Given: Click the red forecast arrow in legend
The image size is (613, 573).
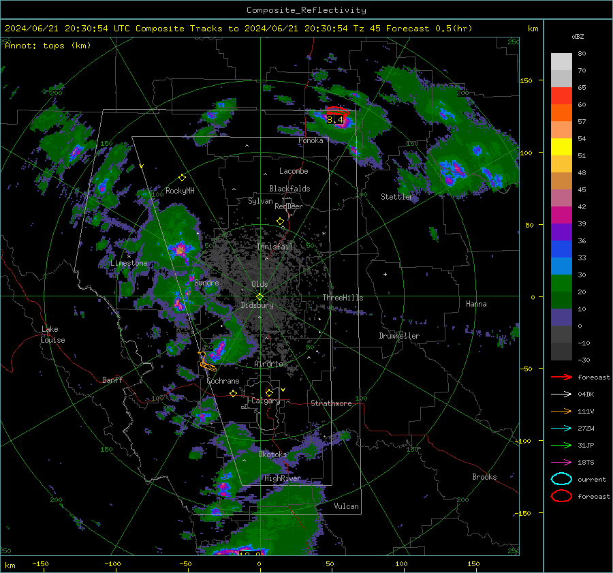Looking at the screenshot, I should (x=561, y=377).
